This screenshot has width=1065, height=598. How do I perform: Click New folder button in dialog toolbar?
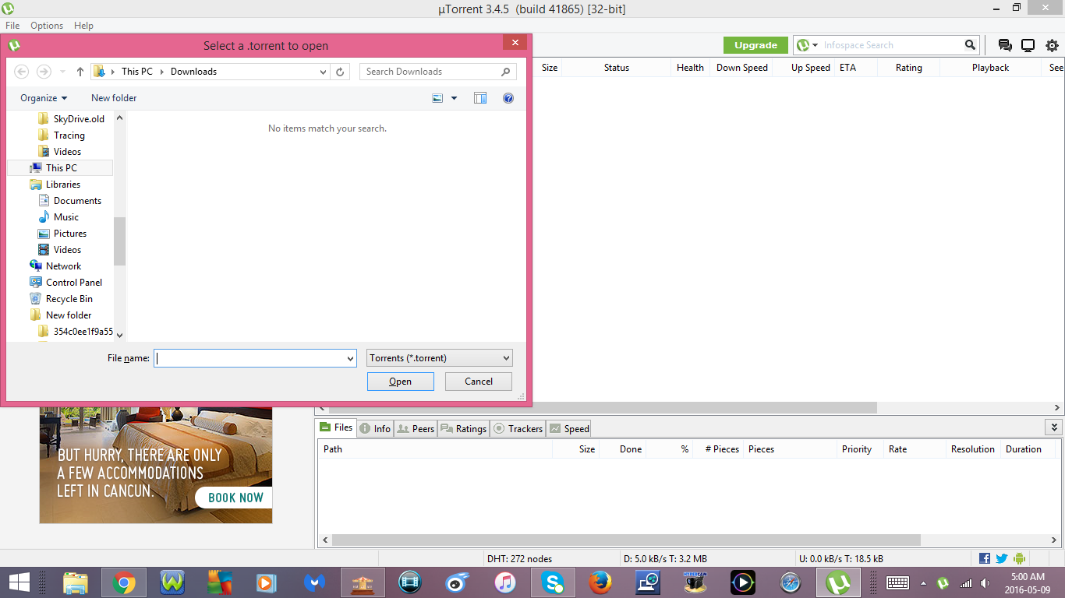click(x=114, y=98)
